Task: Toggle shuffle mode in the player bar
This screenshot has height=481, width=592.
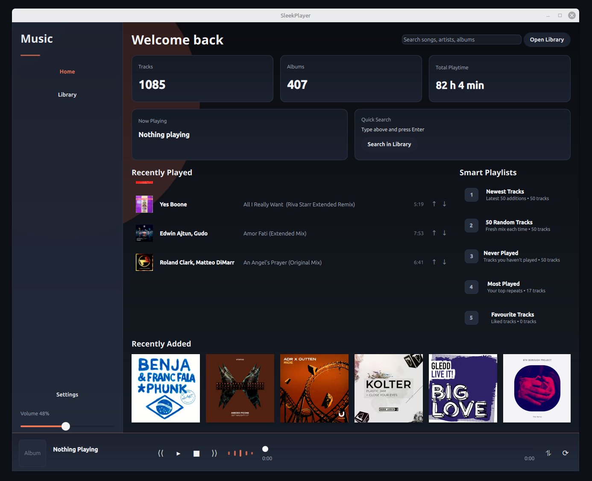Action: 548,453
